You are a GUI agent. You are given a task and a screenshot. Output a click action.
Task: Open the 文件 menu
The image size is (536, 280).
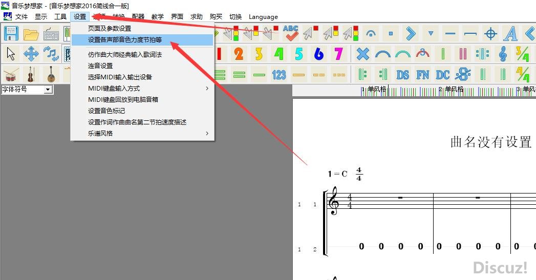(21, 16)
